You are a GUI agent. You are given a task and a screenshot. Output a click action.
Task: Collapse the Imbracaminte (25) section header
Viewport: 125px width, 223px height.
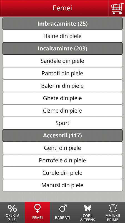point(62,24)
